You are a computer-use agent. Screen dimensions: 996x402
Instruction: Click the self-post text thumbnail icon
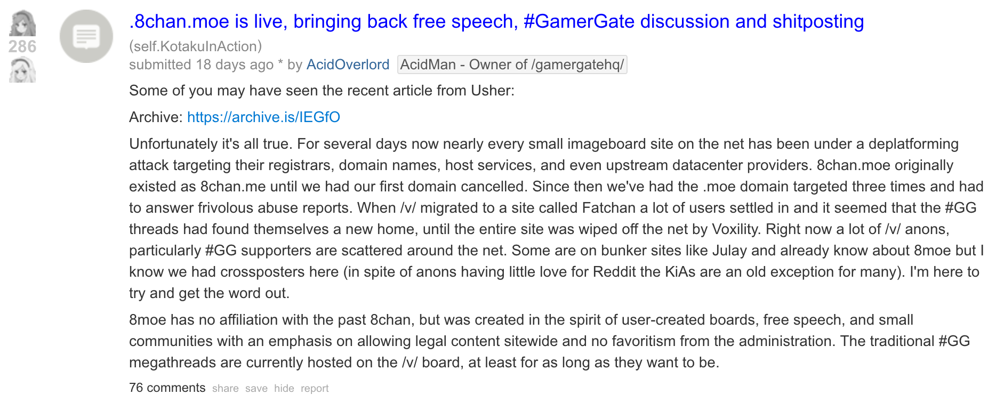click(x=86, y=36)
